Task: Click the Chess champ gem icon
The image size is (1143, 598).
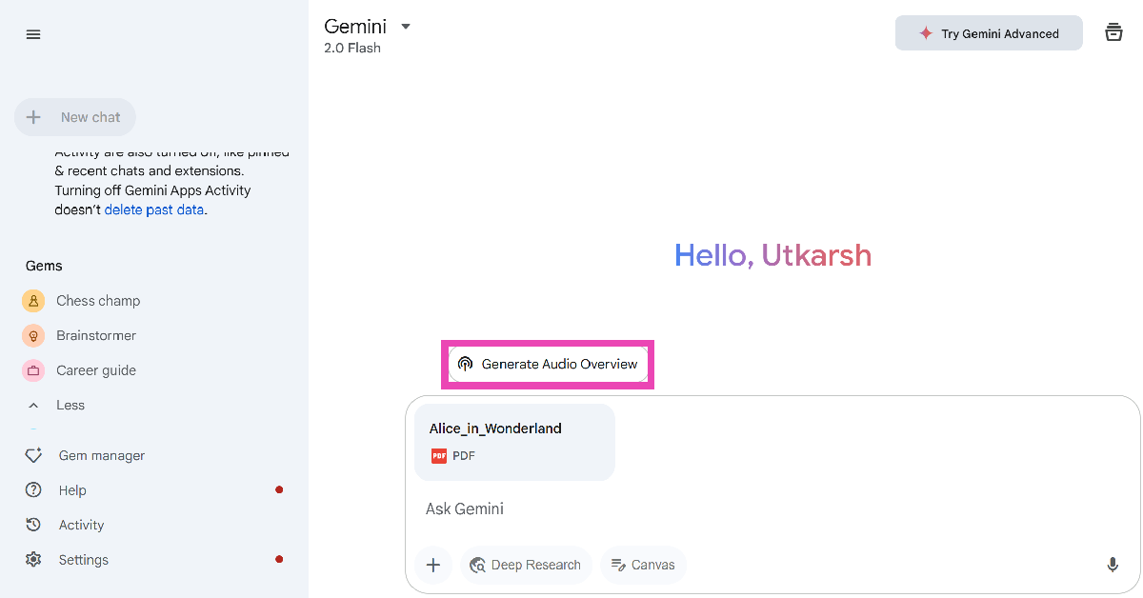Action: [33, 301]
